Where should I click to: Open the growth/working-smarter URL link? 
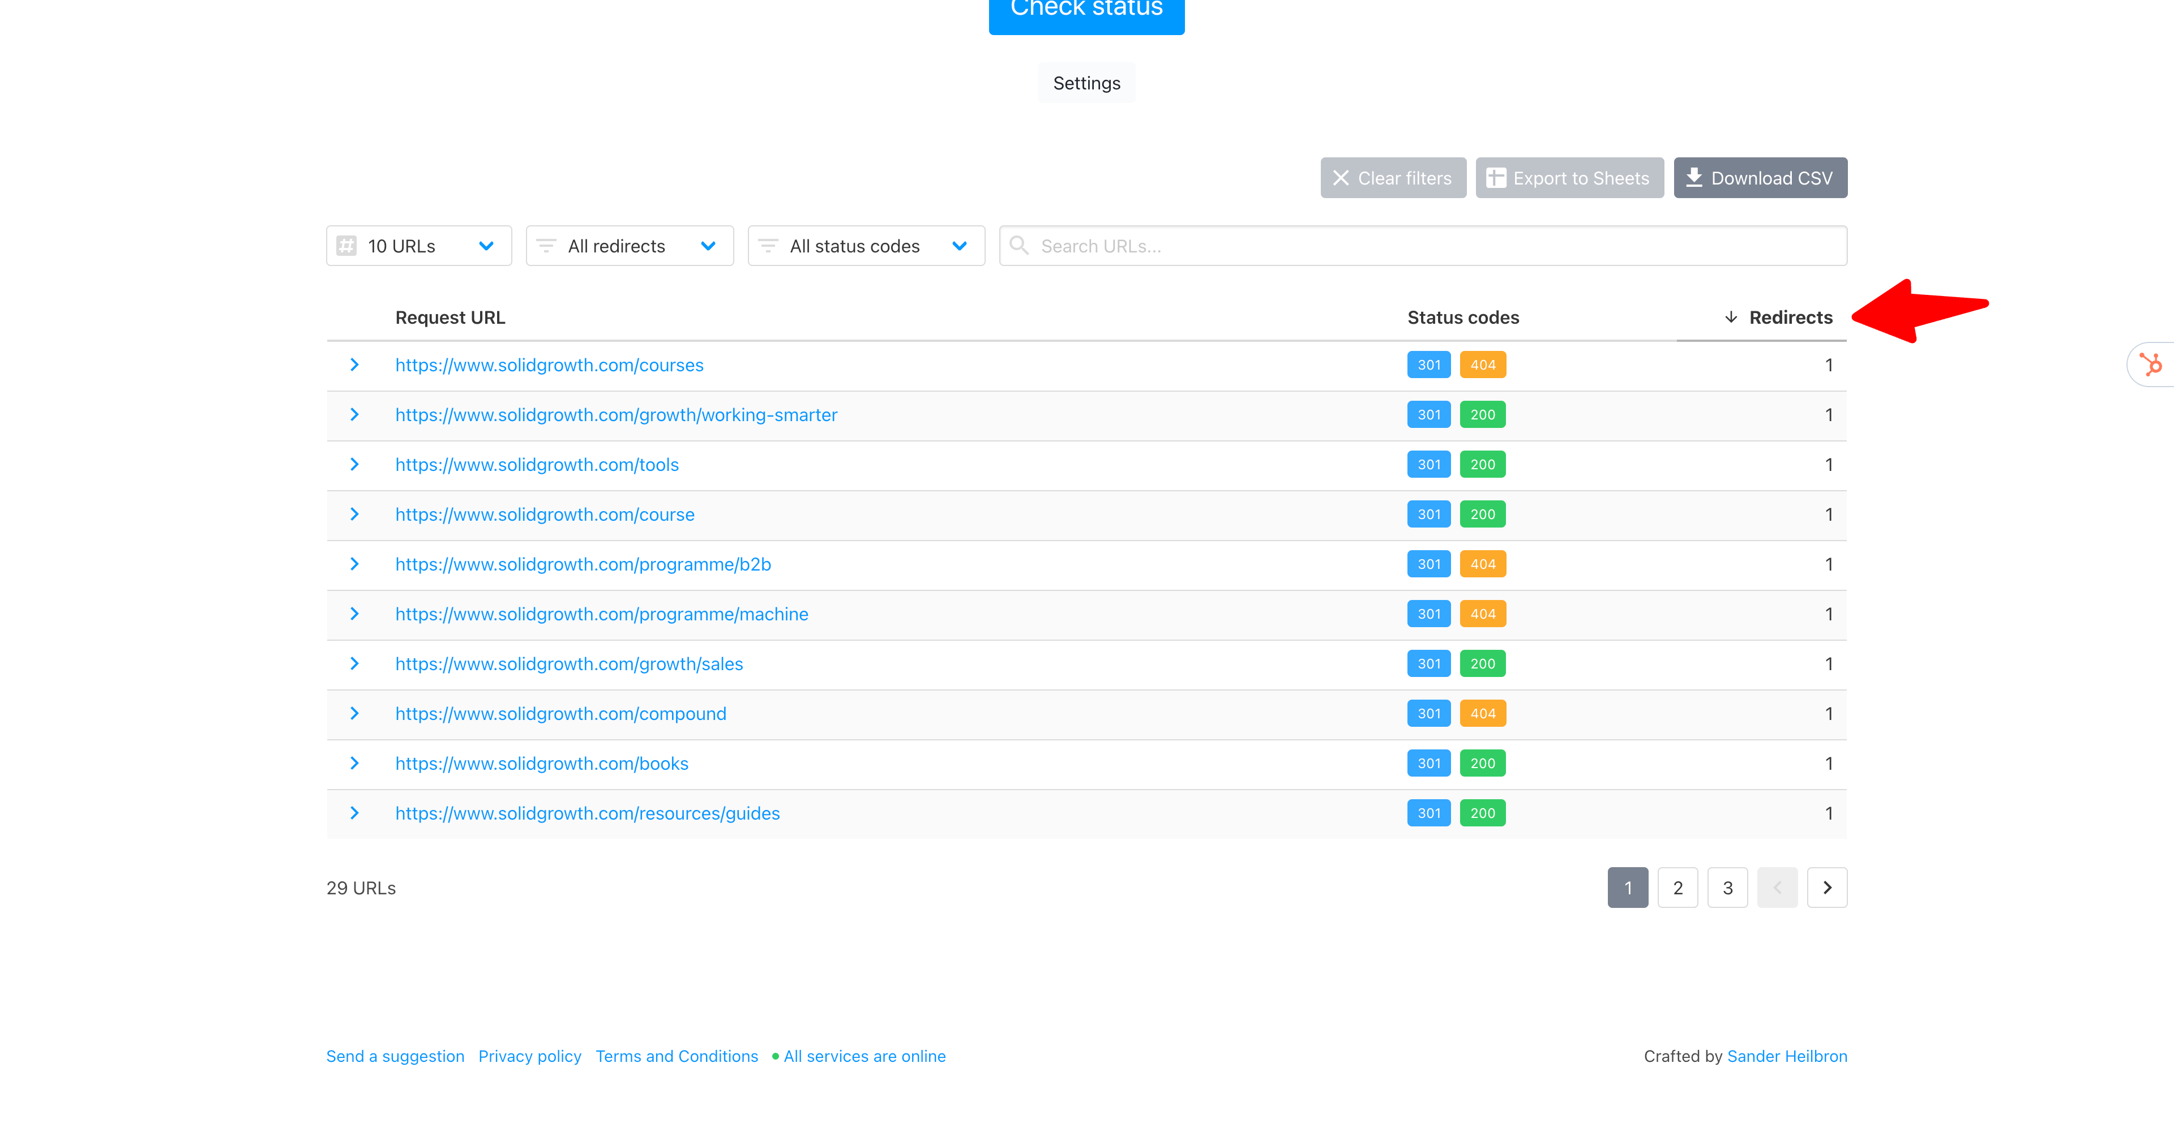point(616,415)
